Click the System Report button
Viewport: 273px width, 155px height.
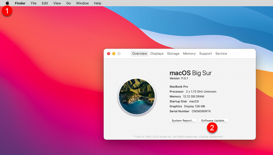coord(183,121)
